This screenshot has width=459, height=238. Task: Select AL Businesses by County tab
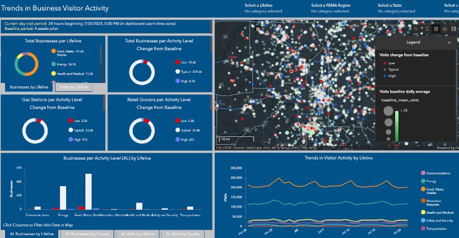coord(87,234)
